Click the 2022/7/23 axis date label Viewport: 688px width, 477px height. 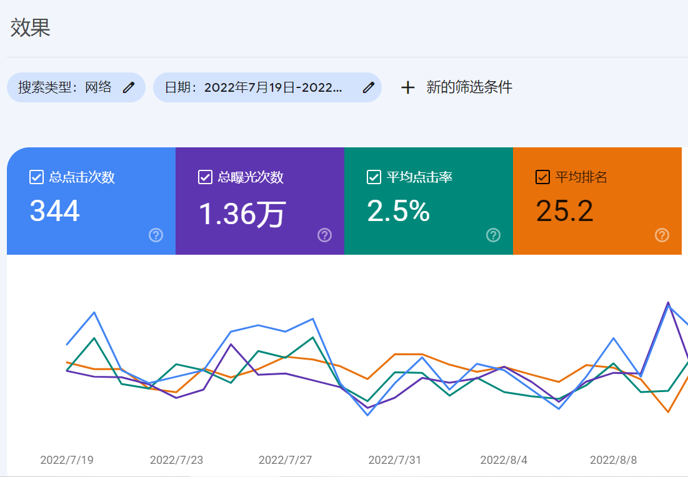pyautogui.click(x=176, y=460)
